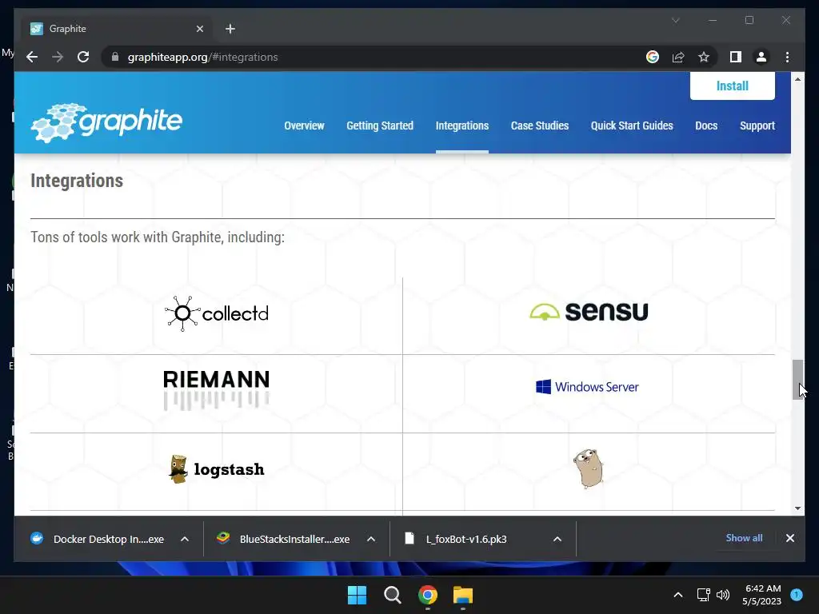Click the scrollbar down arrow
The width and height of the screenshot is (819, 614).
tap(797, 508)
